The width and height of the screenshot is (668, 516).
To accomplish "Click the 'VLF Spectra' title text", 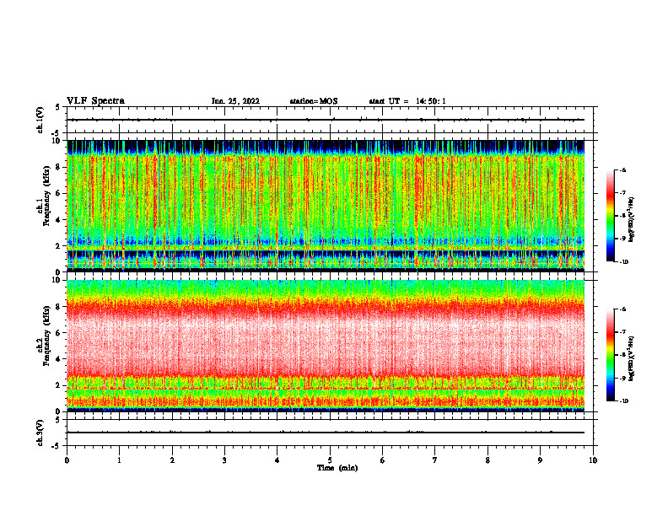I will click(95, 101).
